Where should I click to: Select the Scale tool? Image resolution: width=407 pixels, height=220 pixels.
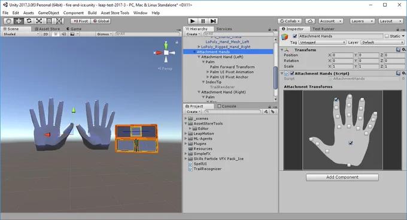39,21
